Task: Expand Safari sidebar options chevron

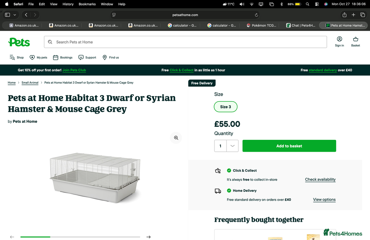Action: pos(15,15)
